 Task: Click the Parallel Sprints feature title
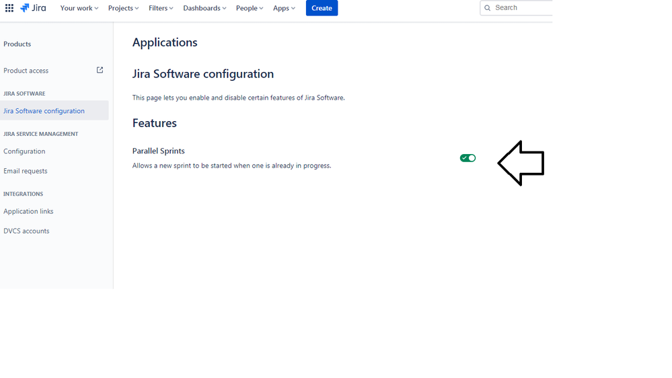point(159,151)
